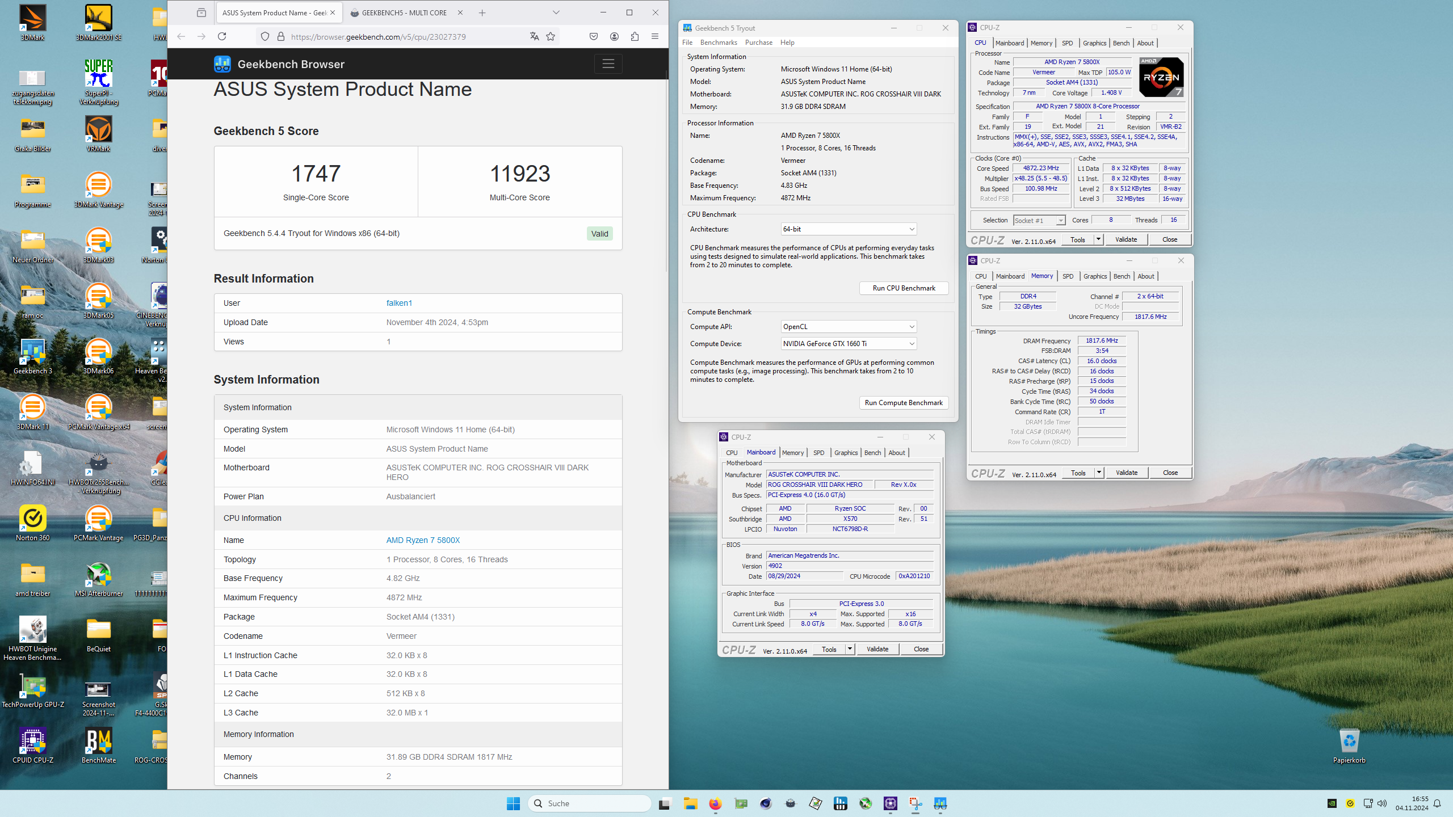Click Save to Pocket icon
The height and width of the screenshot is (817, 1453).
tap(594, 36)
